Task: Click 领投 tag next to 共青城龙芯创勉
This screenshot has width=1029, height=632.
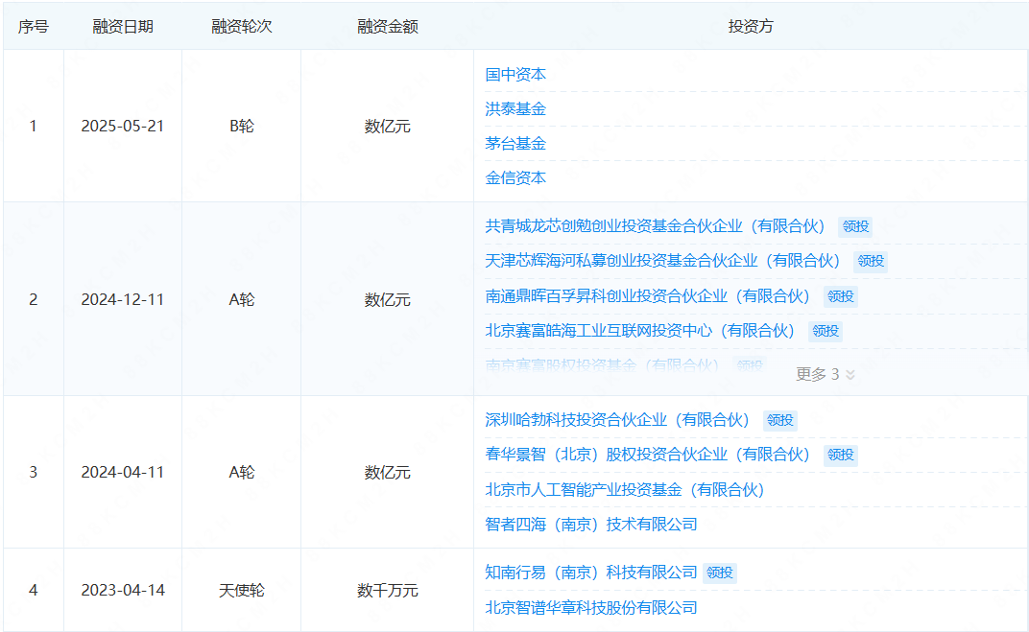Action: click(856, 227)
